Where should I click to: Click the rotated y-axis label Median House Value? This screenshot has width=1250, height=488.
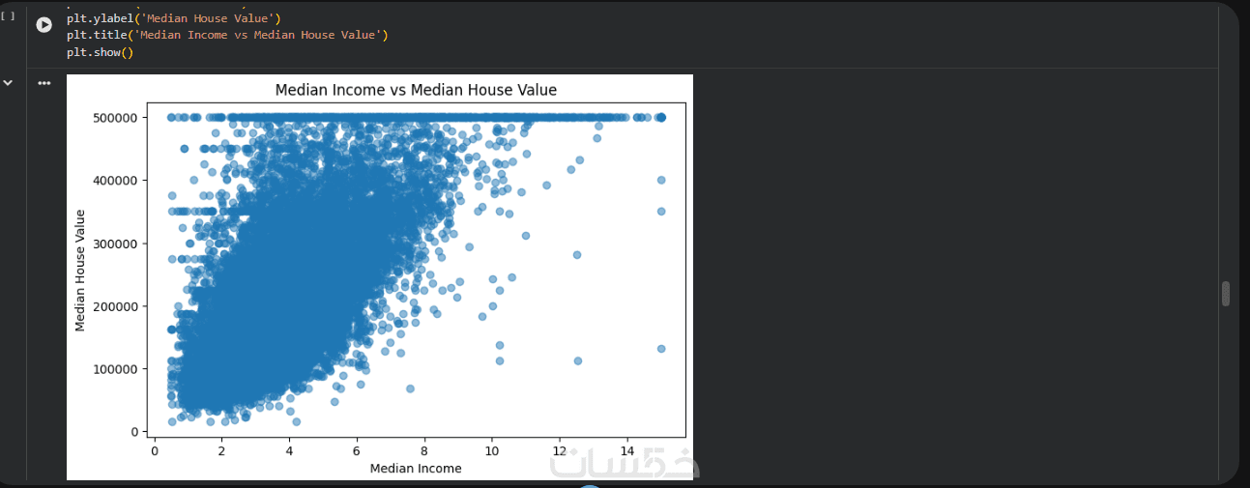tap(80, 271)
